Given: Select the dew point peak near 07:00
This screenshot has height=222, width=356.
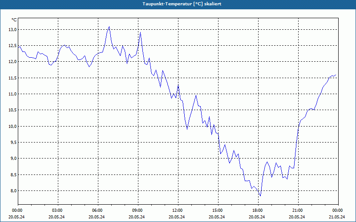Looking at the screenshot, I should (109, 27).
